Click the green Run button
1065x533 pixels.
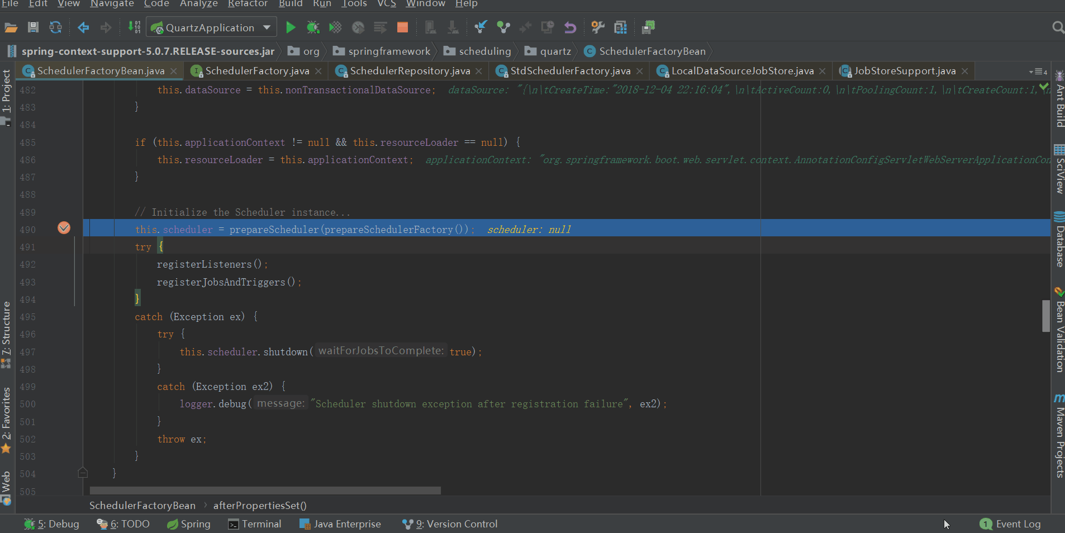coord(290,27)
